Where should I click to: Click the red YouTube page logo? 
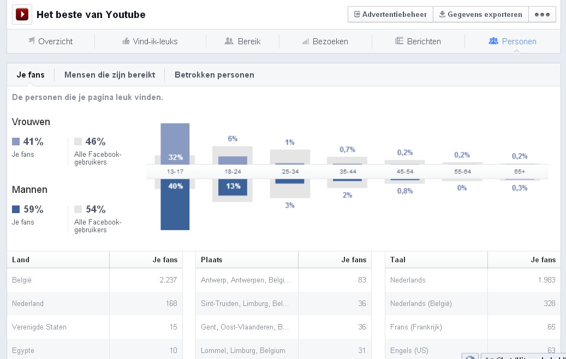tap(22, 14)
